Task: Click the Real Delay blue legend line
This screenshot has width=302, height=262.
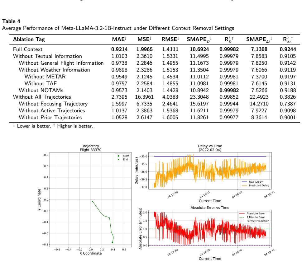Action: tap(244, 182)
